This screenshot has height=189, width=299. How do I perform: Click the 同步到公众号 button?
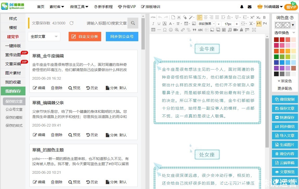pos(122,37)
